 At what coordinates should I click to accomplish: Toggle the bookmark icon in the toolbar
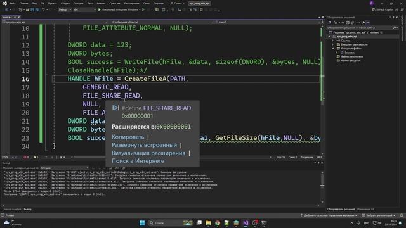coord(201,10)
